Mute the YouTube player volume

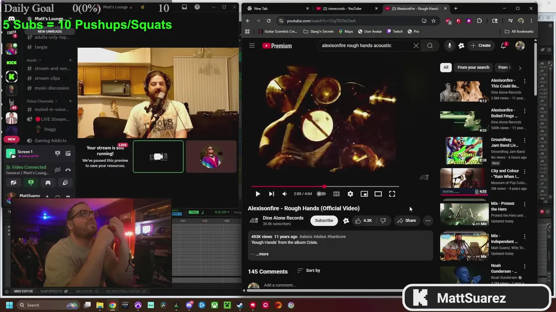point(285,194)
